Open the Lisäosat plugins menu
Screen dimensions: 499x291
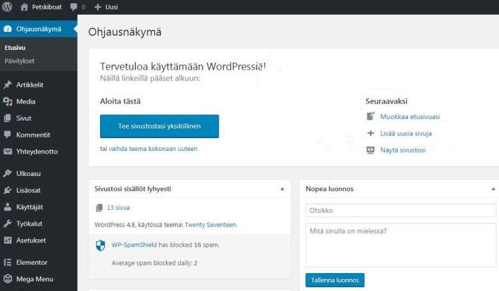[28, 191]
